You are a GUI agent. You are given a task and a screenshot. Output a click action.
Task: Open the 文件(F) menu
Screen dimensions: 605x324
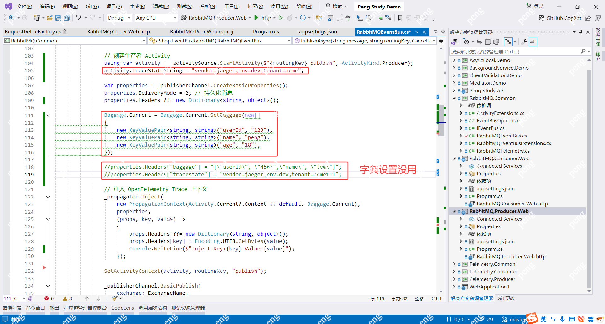24,6
